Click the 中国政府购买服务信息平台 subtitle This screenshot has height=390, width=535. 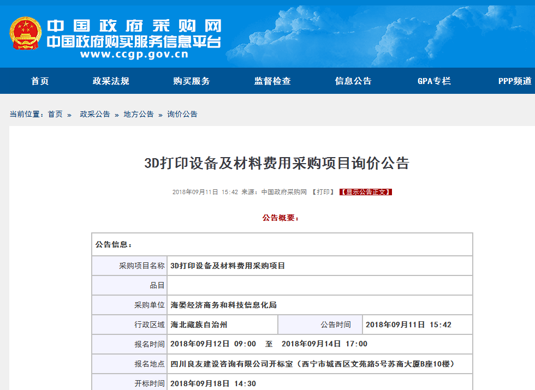click(134, 42)
